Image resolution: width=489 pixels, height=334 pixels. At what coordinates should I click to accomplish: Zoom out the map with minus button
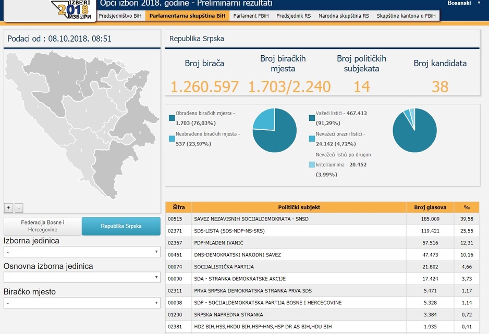pos(19,207)
